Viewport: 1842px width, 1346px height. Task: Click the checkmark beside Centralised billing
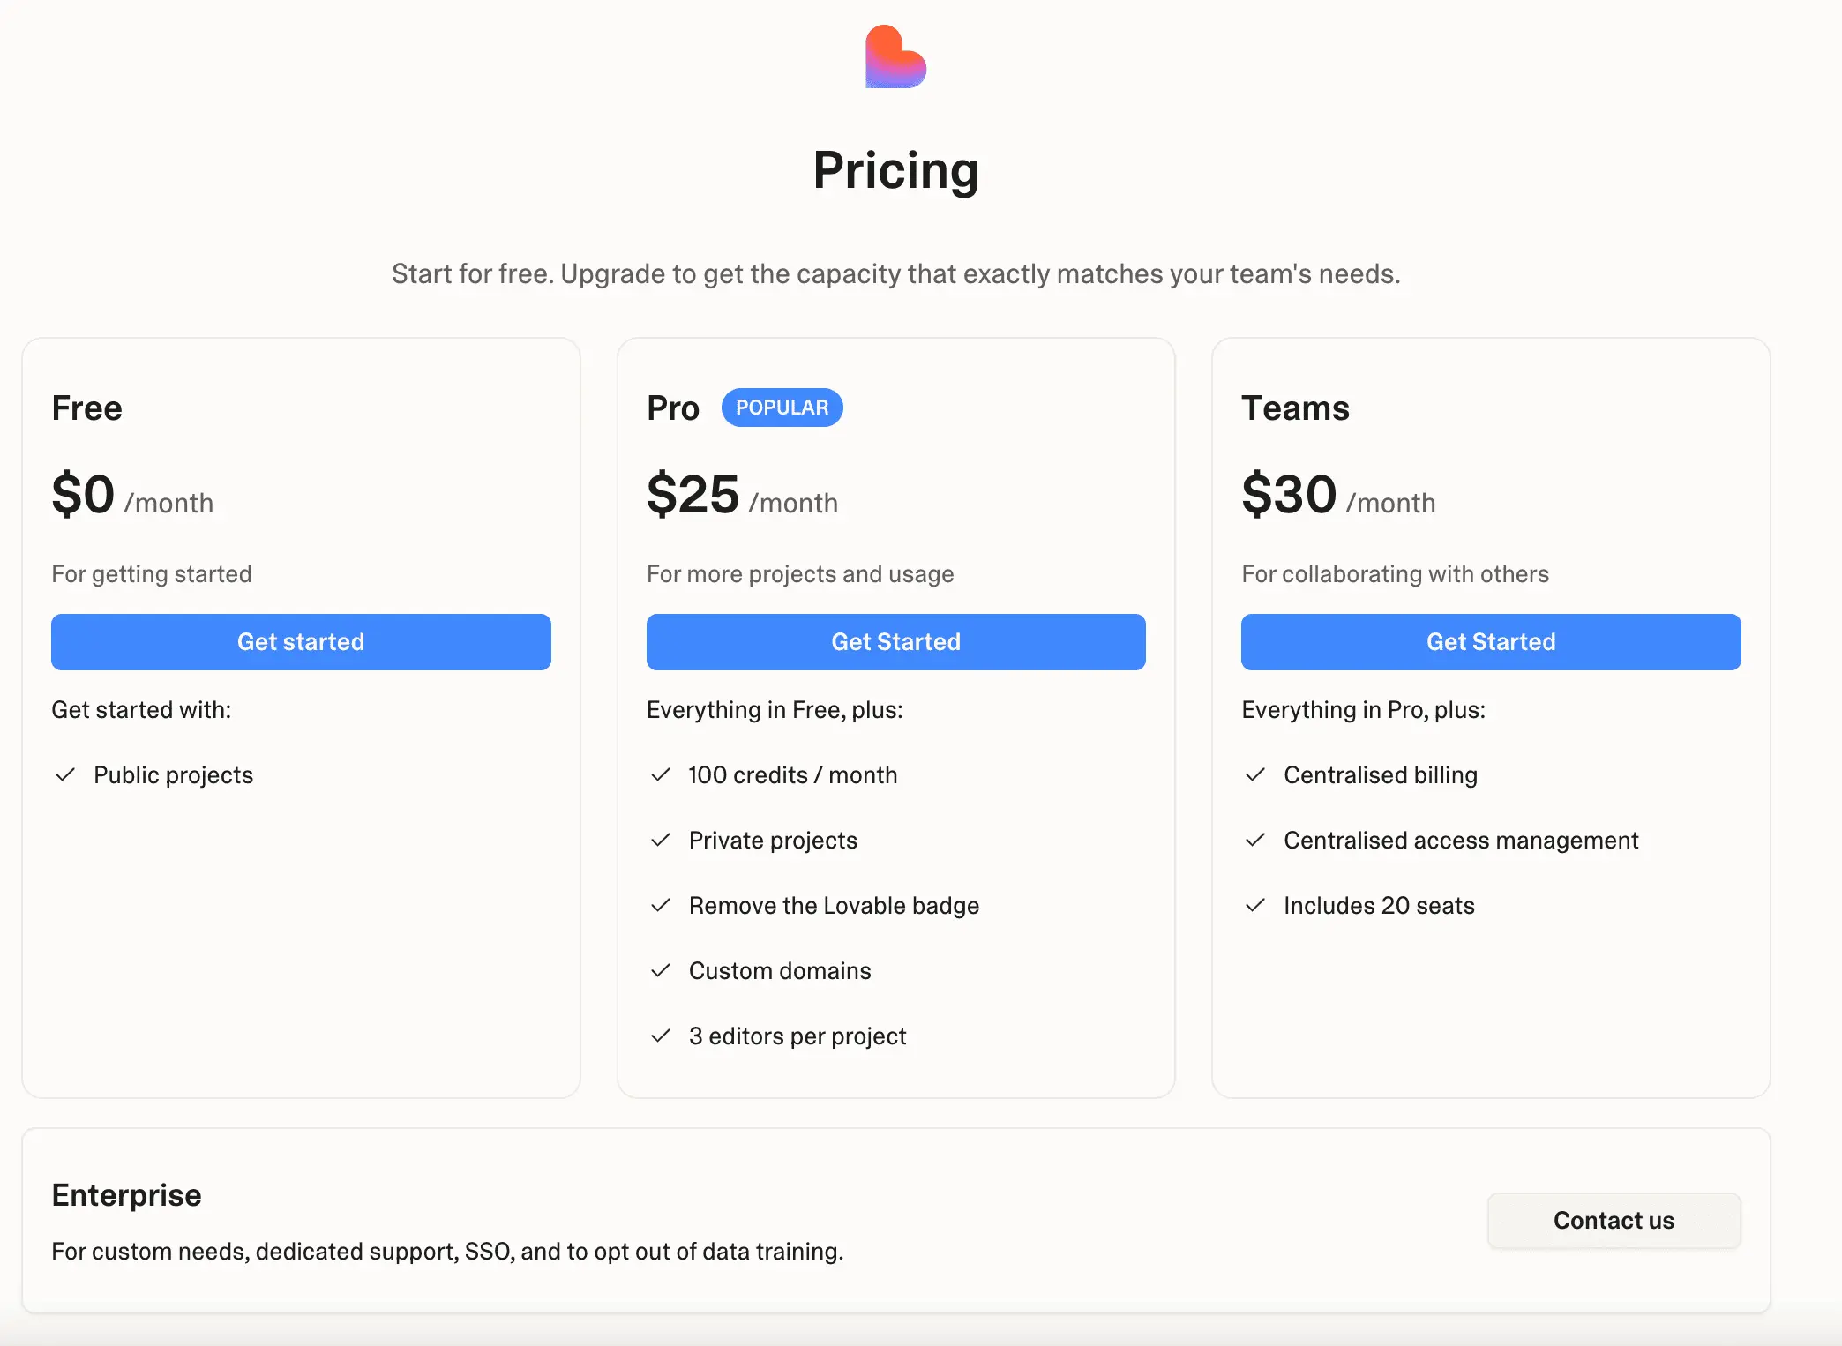pyautogui.click(x=1255, y=774)
